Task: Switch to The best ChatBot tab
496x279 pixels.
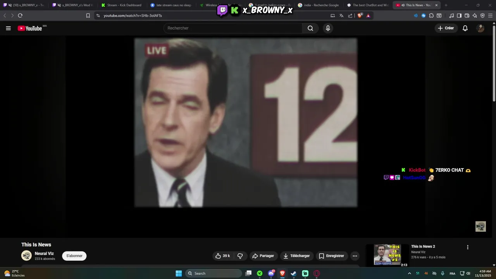Action: [367, 5]
